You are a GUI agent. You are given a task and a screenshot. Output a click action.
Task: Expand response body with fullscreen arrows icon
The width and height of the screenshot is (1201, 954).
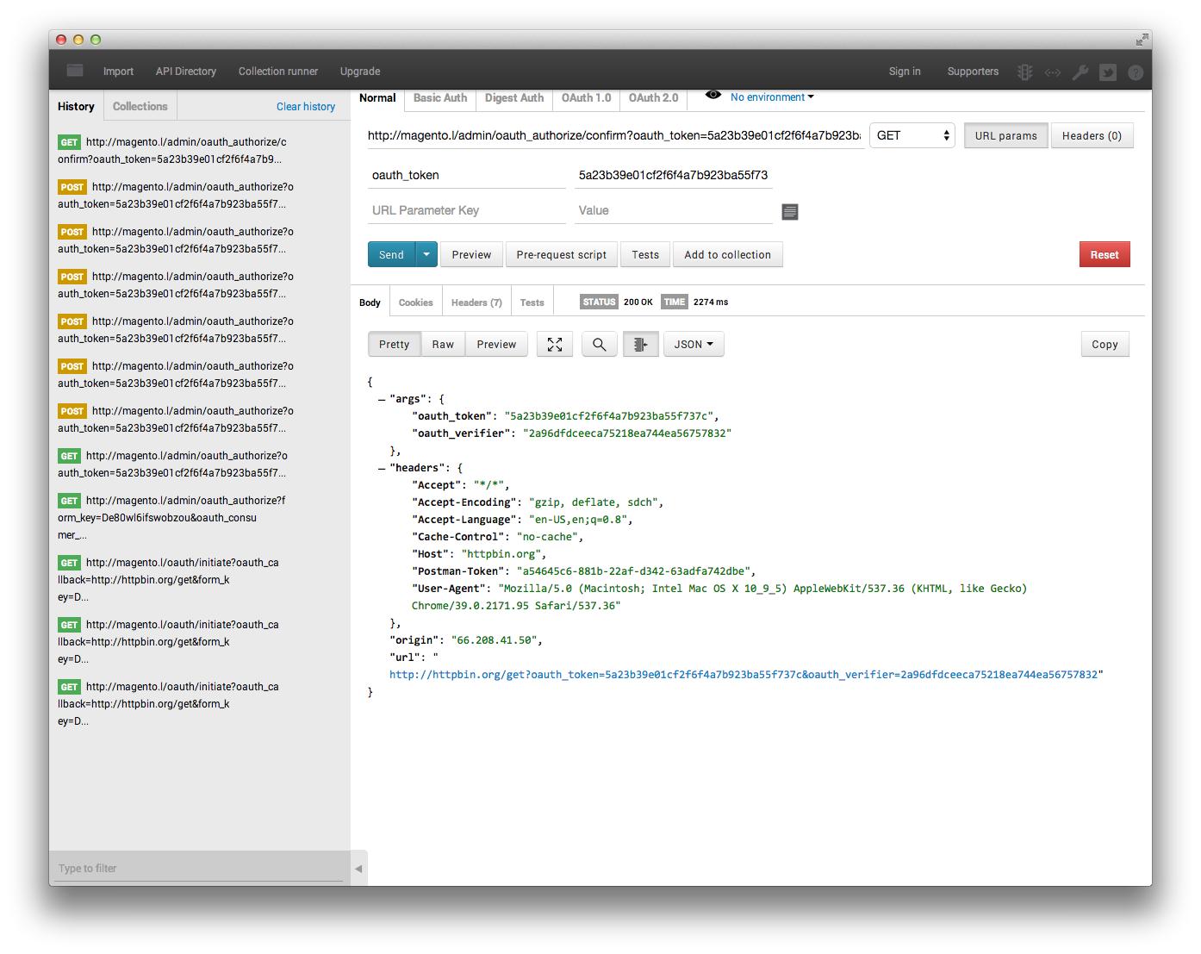(x=554, y=344)
